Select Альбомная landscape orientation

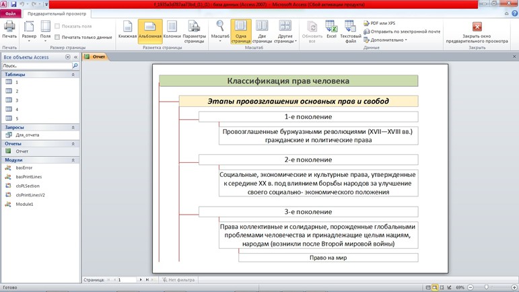tap(150, 30)
